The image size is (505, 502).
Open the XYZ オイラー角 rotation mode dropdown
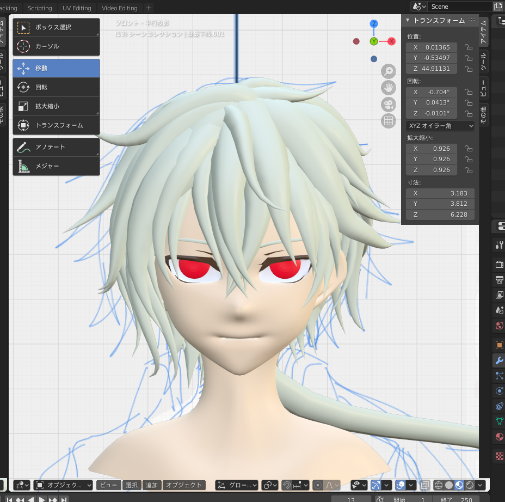point(440,126)
